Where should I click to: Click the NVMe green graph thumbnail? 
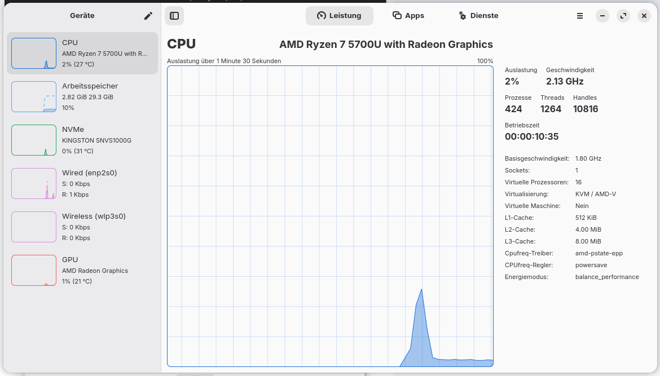coord(34,140)
